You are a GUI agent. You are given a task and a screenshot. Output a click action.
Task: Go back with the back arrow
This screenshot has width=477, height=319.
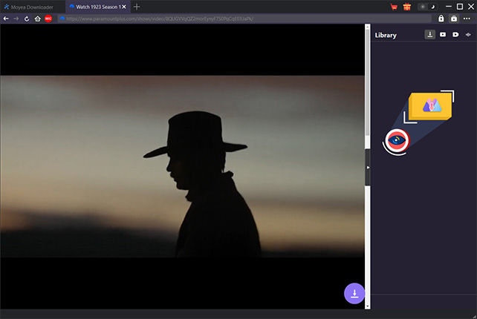(x=6, y=19)
